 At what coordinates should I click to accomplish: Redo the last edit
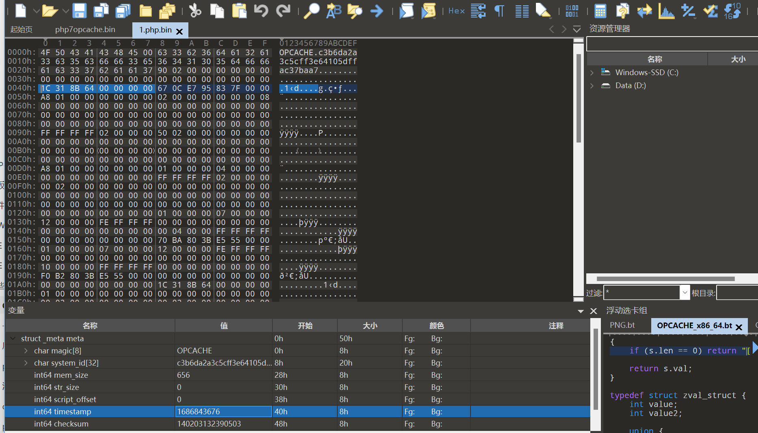click(x=283, y=11)
